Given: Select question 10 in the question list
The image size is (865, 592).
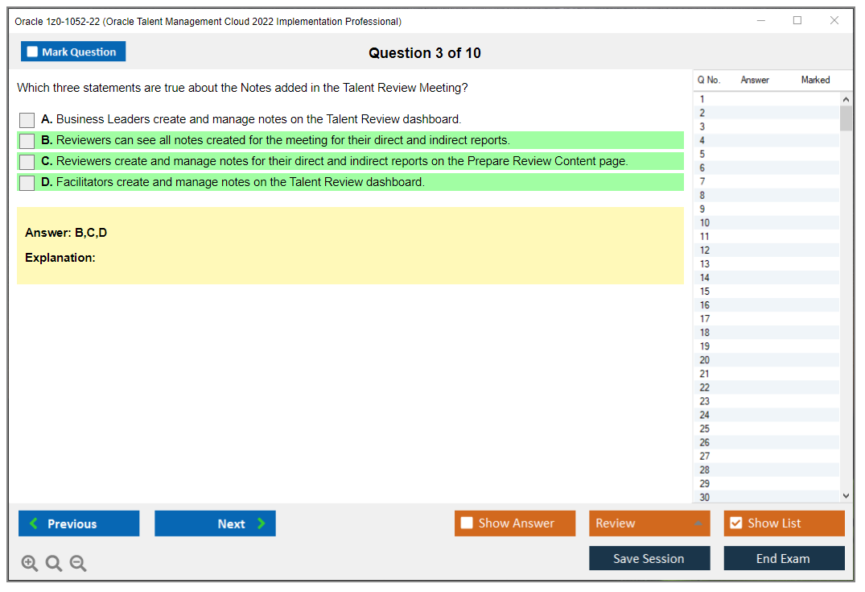Looking at the screenshot, I should [x=764, y=222].
